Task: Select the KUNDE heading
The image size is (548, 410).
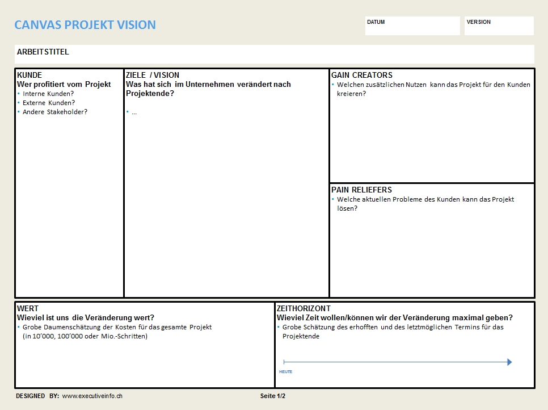Action: pyautogui.click(x=29, y=75)
